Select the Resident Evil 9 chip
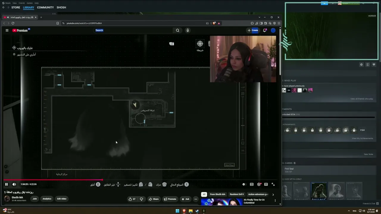Image resolution: width=381 pixels, height=214 pixels. point(237,194)
